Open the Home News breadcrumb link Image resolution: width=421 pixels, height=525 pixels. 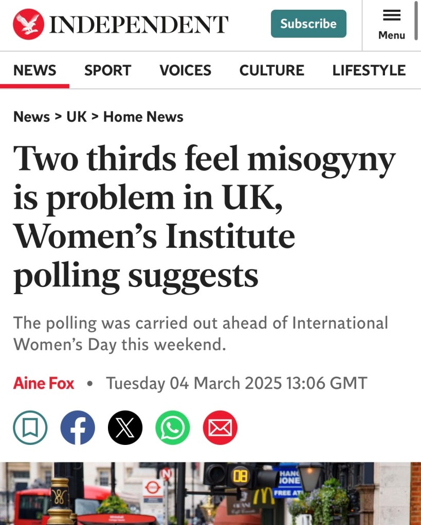tap(143, 117)
